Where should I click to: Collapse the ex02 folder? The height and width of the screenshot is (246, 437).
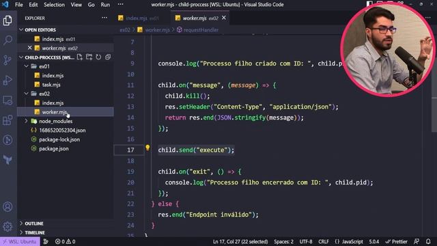point(26,94)
